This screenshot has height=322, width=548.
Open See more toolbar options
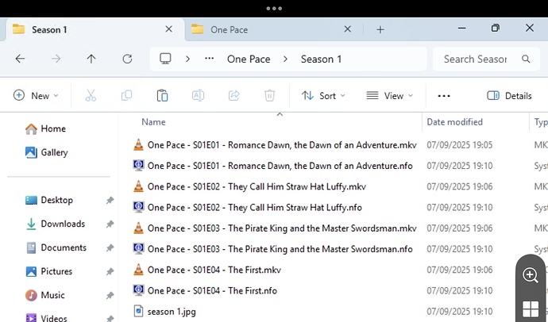[444, 96]
